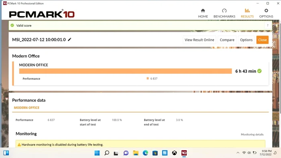The width and height of the screenshot is (281, 158).
Task: Open the Monitoring details link
Action: point(252,134)
